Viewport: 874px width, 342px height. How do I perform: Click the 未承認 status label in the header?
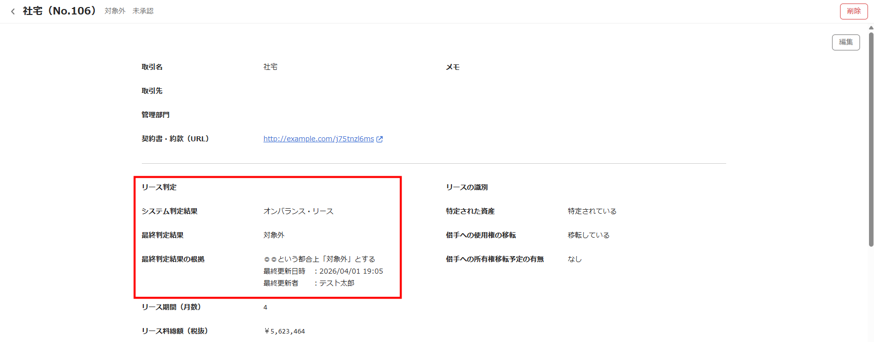pos(143,11)
